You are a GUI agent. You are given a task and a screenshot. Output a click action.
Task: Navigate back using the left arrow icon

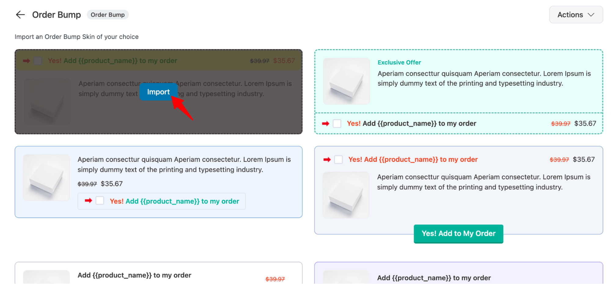point(20,15)
